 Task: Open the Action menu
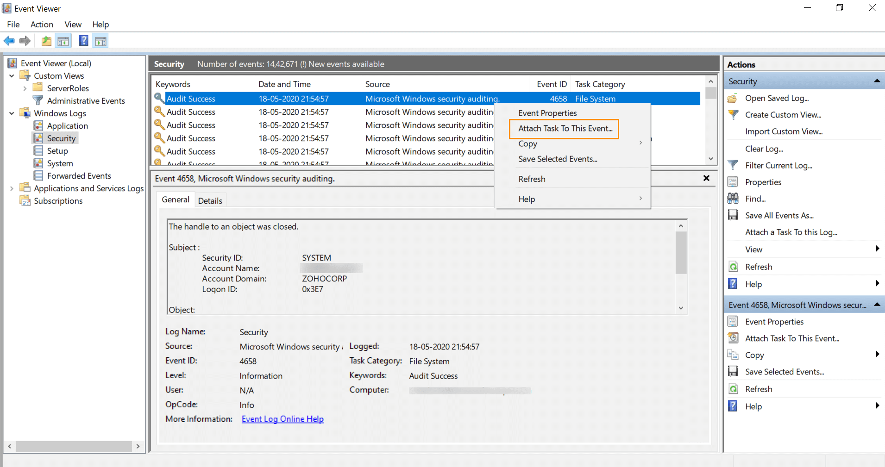click(x=41, y=25)
